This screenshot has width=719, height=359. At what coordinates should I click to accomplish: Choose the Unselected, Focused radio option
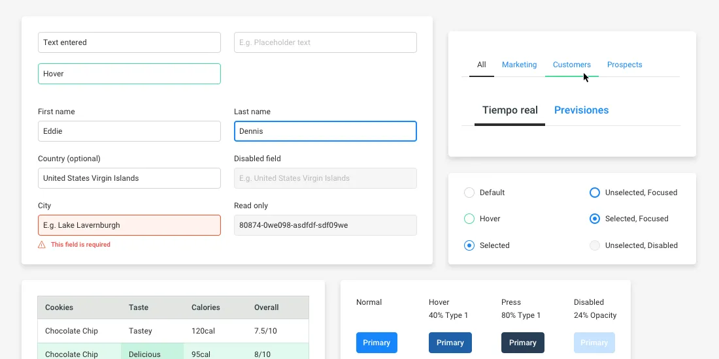tap(594, 193)
